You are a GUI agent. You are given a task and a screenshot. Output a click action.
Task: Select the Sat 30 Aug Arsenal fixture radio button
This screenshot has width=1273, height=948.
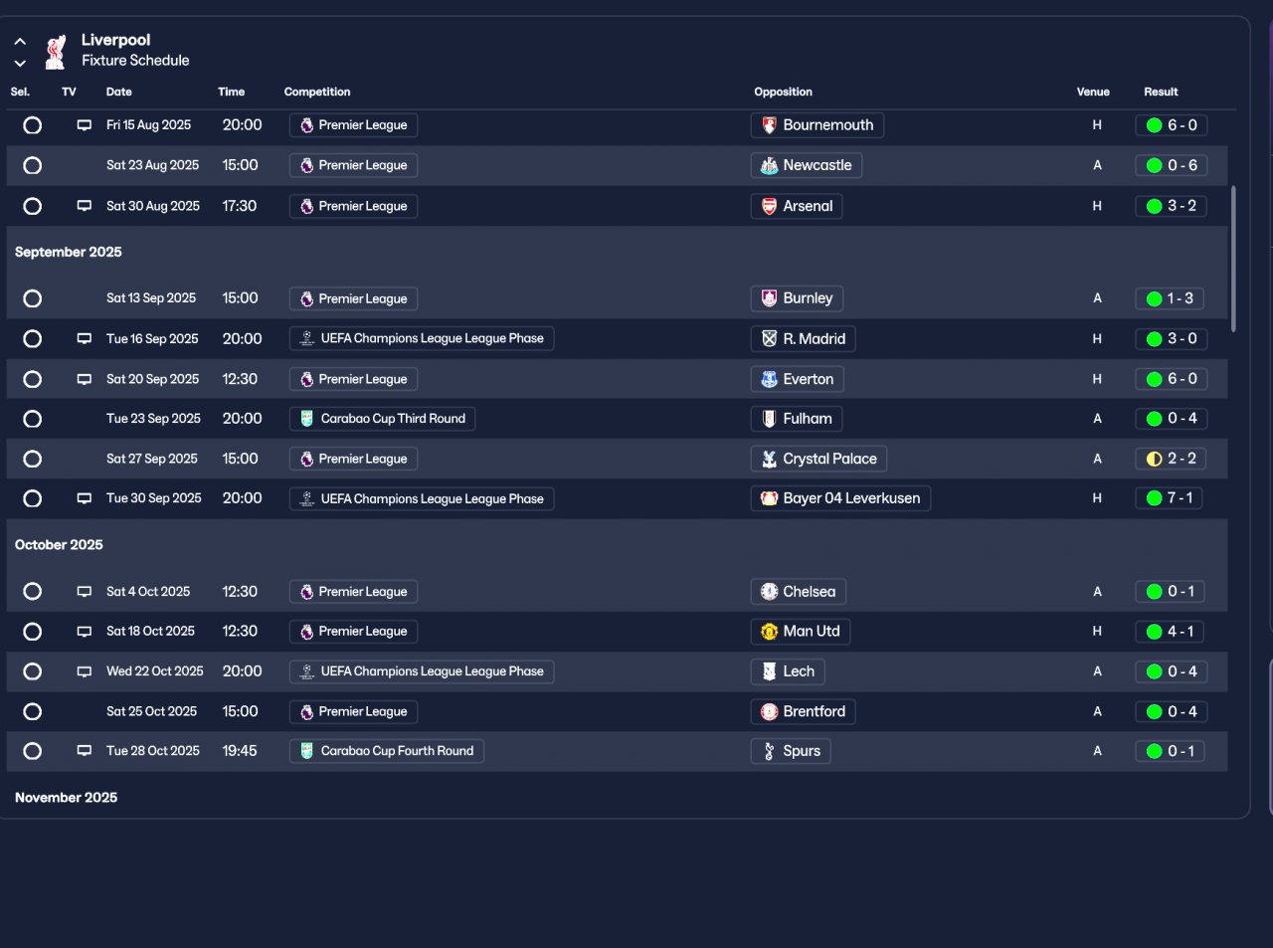[x=33, y=206]
